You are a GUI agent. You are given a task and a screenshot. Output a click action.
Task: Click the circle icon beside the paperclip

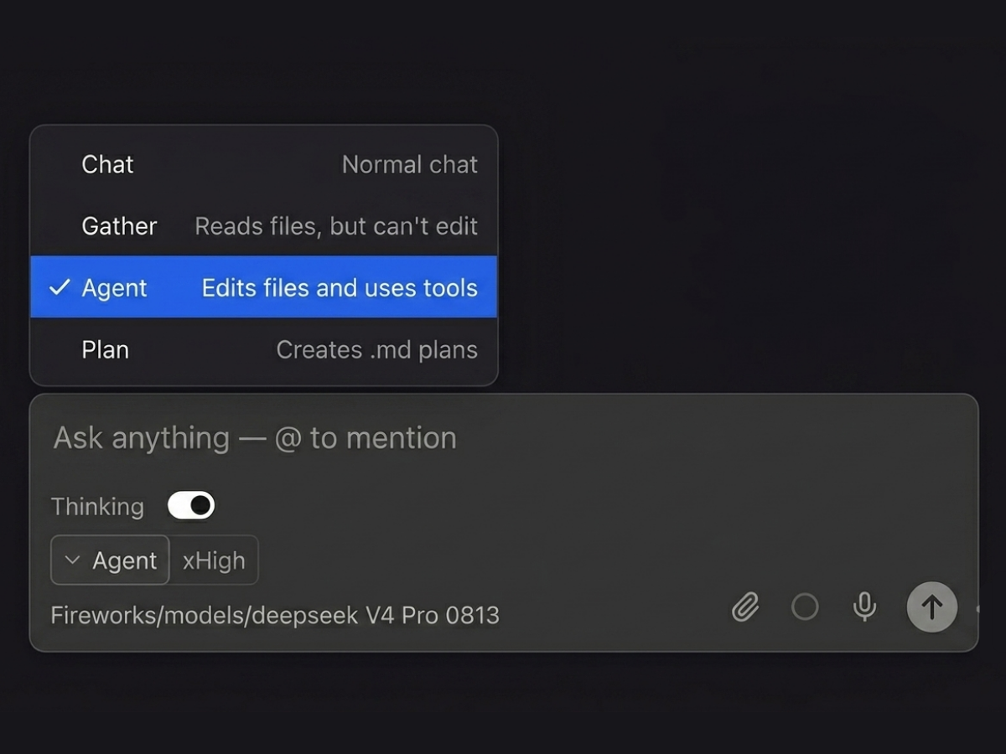(x=805, y=607)
